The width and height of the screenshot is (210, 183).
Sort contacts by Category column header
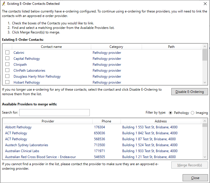116,47
